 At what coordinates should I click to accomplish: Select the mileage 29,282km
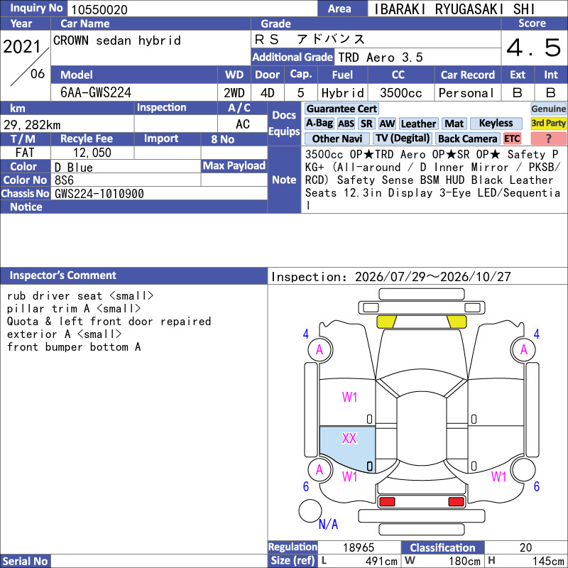pos(32,125)
